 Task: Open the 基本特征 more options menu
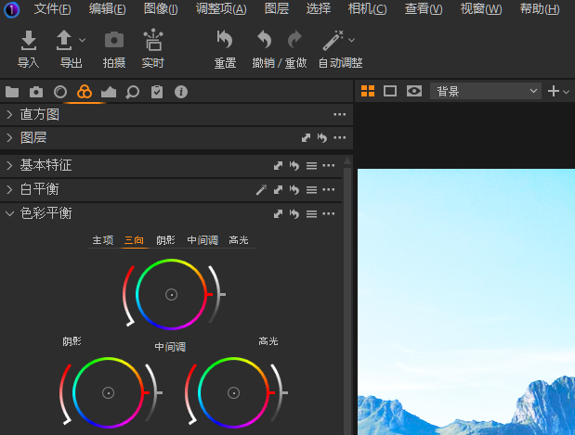328,165
